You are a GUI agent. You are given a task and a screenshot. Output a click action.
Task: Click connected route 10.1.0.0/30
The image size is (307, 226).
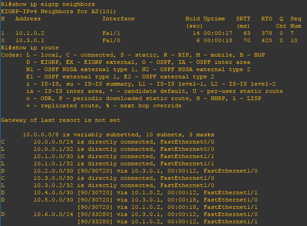coord(108,157)
